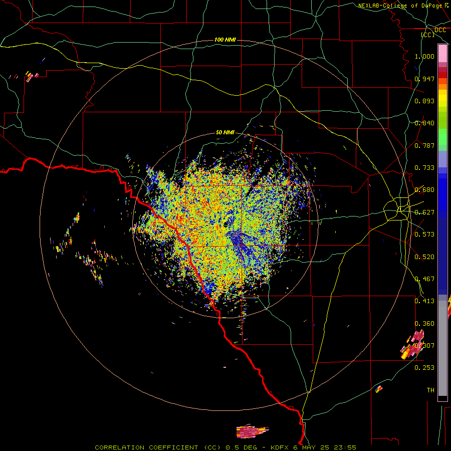Select the "0.680" scale value
The height and width of the screenshot is (451, 451).
(424, 190)
